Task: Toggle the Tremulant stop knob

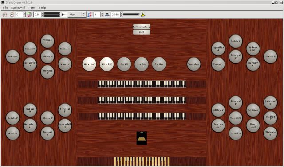Action: (193, 64)
